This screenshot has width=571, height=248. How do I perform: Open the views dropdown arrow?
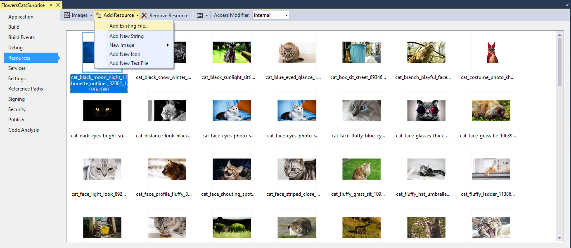pos(207,15)
